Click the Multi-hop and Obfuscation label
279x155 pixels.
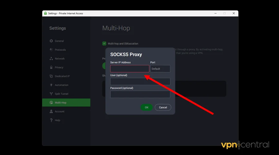point(123,43)
